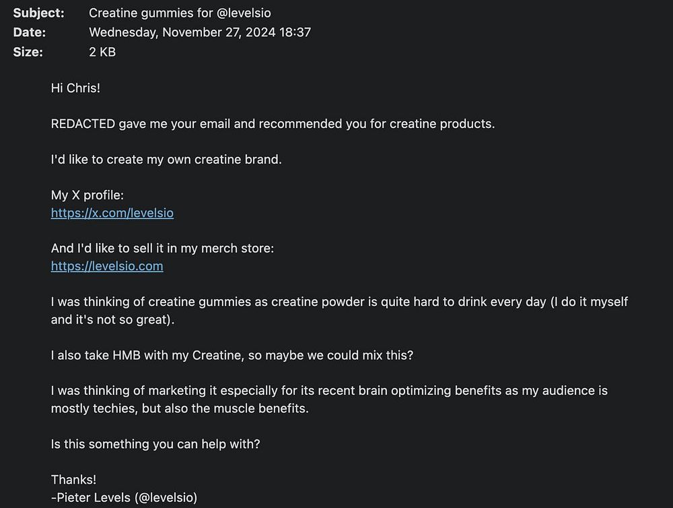This screenshot has width=673, height=508.
Task: Click 'Is this something you can help with?'
Action: click(x=155, y=444)
